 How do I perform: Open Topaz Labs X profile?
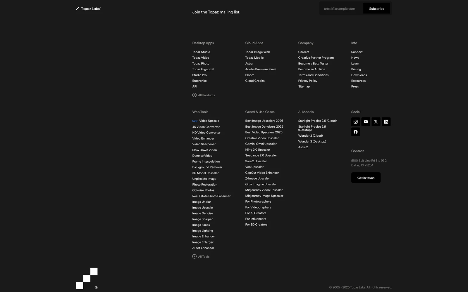[376, 122]
